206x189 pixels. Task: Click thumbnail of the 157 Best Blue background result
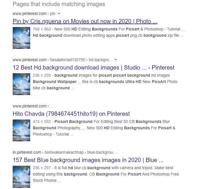point(21,177)
